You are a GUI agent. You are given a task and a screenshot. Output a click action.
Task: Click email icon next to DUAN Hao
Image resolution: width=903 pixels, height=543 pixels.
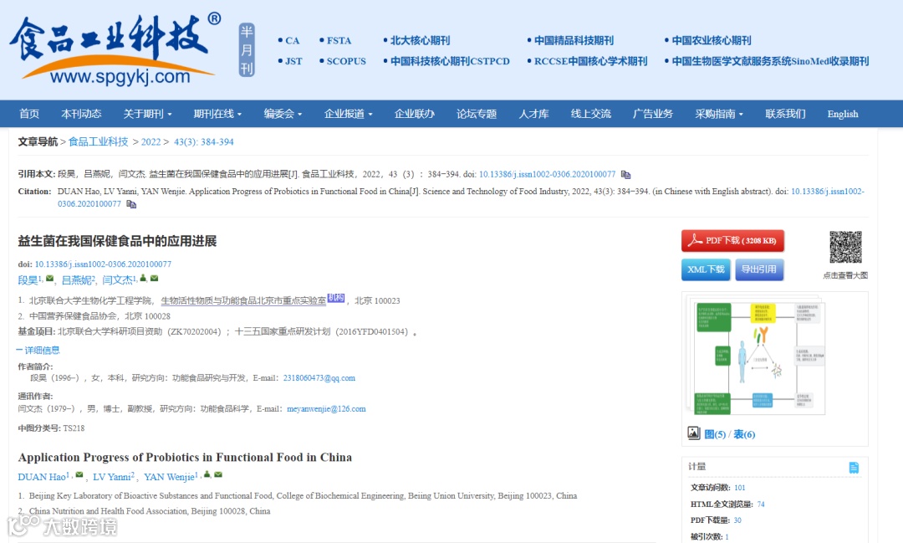[x=79, y=475]
